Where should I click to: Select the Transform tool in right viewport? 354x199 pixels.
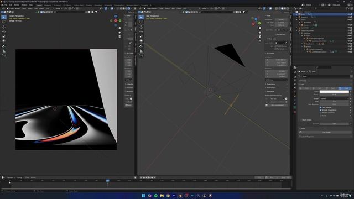pyautogui.click(x=141, y=41)
